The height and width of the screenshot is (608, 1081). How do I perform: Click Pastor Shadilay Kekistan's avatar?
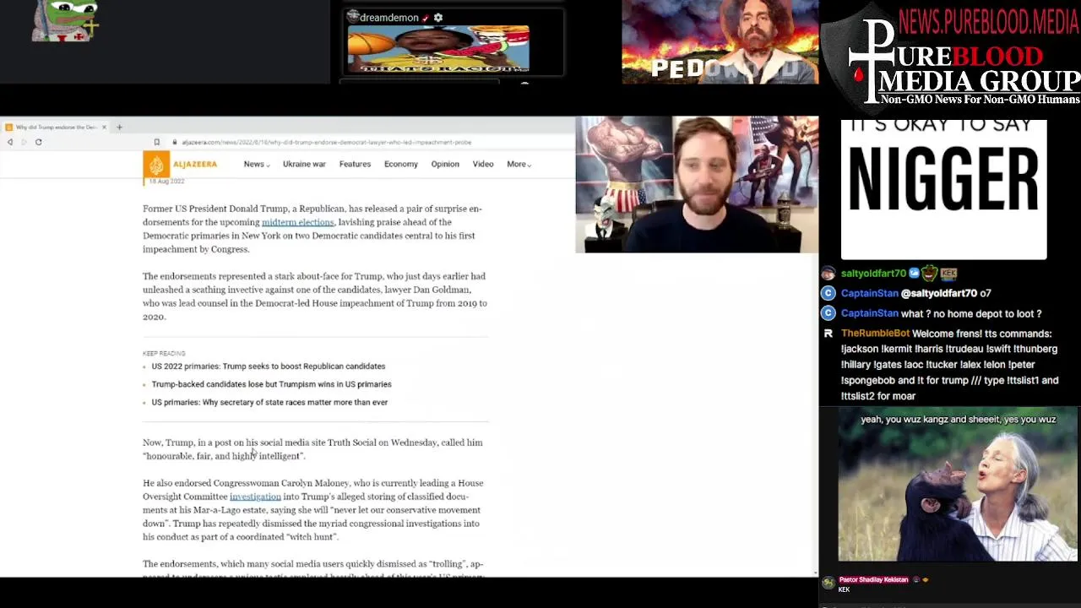click(828, 583)
